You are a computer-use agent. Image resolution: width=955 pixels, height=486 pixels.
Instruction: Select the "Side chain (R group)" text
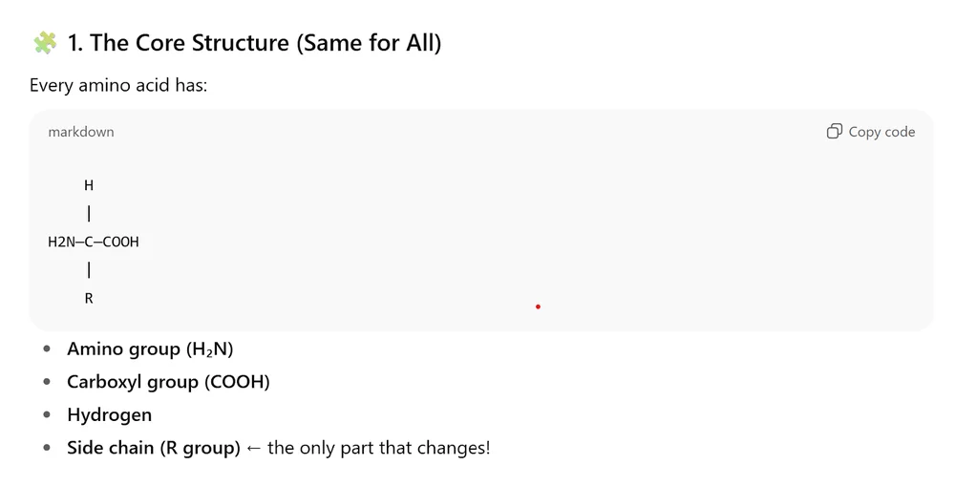(x=153, y=447)
